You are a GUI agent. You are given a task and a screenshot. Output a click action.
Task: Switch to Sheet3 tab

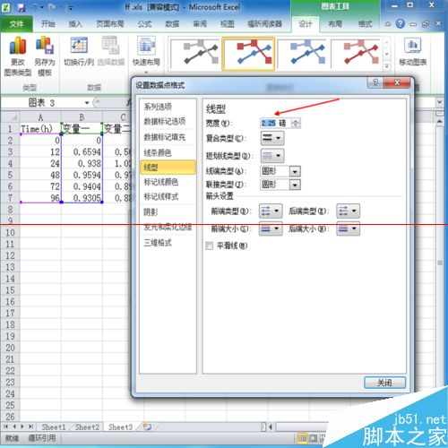tap(120, 426)
